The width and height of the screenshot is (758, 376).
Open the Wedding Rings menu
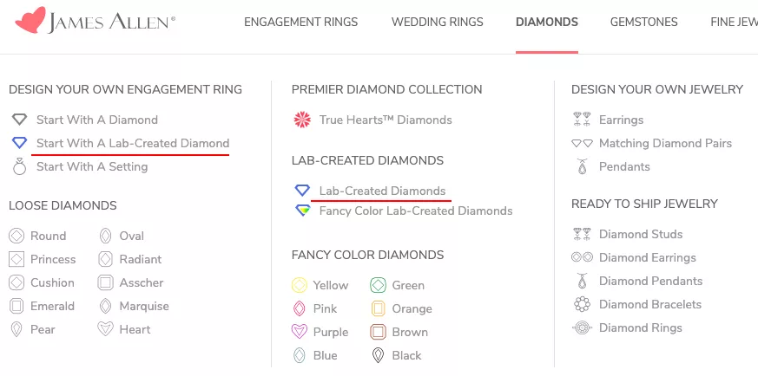click(x=437, y=23)
